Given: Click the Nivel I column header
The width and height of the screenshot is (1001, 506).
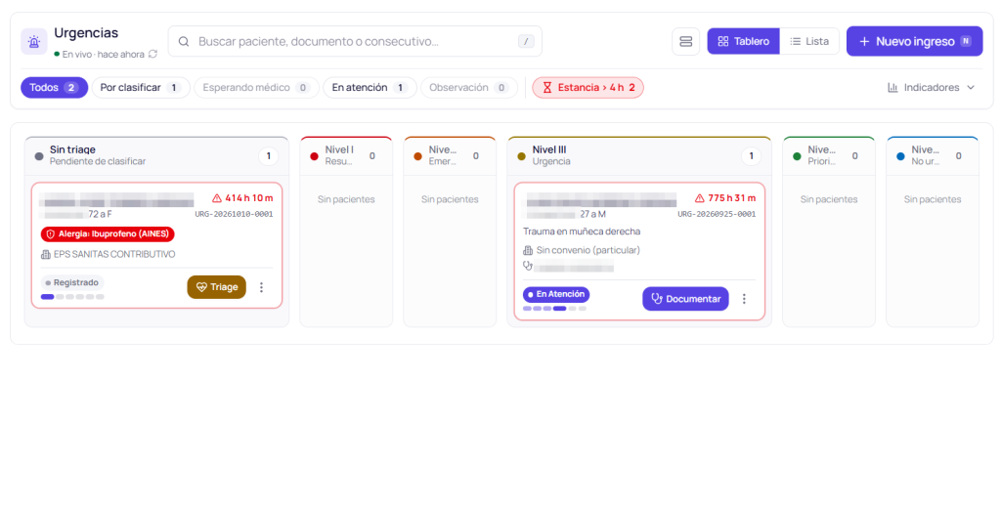Looking at the screenshot, I should pyautogui.click(x=346, y=155).
